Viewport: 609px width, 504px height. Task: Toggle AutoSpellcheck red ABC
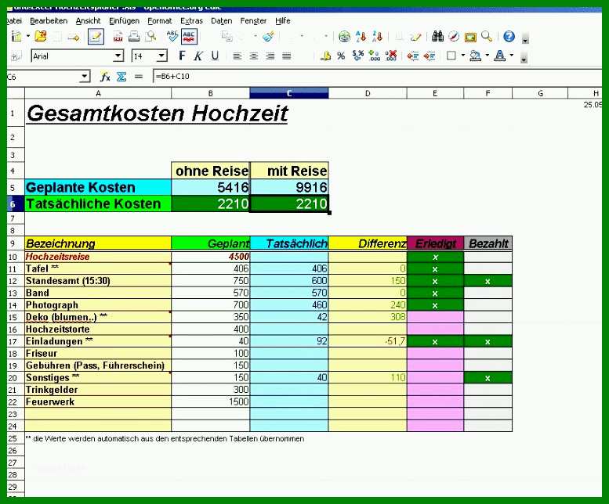[x=189, y=37]
